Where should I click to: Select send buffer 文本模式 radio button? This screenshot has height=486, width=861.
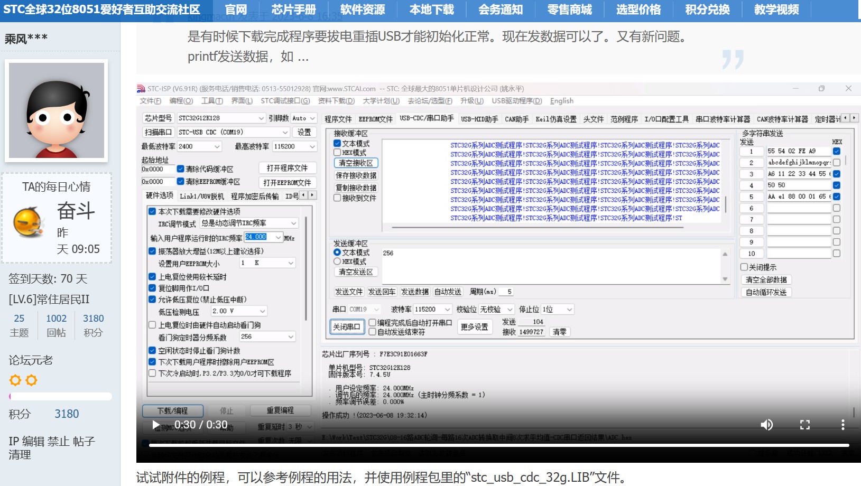pyautogui.click(x=337, y=253)
